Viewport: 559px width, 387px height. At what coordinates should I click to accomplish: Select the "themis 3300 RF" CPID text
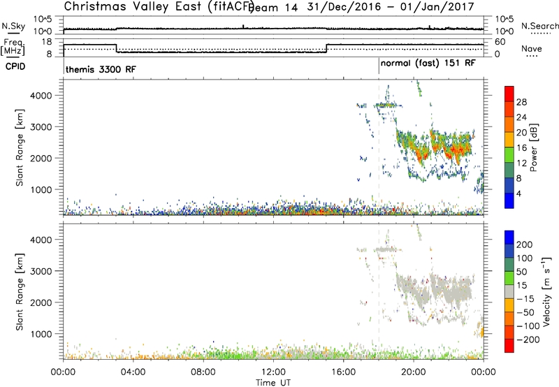click(101, 69)
